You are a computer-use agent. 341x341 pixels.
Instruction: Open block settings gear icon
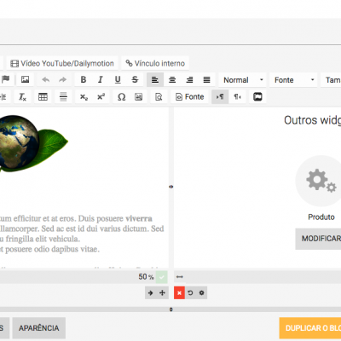(x=201, y=293)
